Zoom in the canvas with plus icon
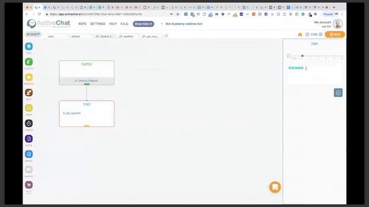This screenshot has height=207, width=369. point(321,34)
